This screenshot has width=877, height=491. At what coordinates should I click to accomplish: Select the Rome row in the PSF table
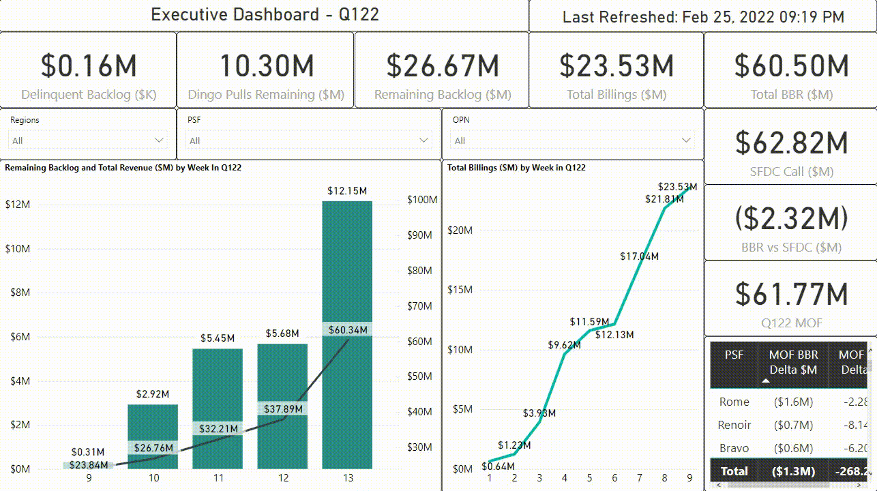[734, 402]
